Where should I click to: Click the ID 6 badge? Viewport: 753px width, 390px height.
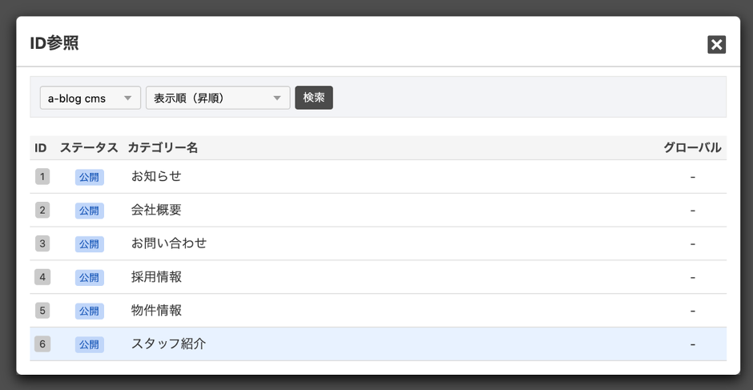pos(42,344)
